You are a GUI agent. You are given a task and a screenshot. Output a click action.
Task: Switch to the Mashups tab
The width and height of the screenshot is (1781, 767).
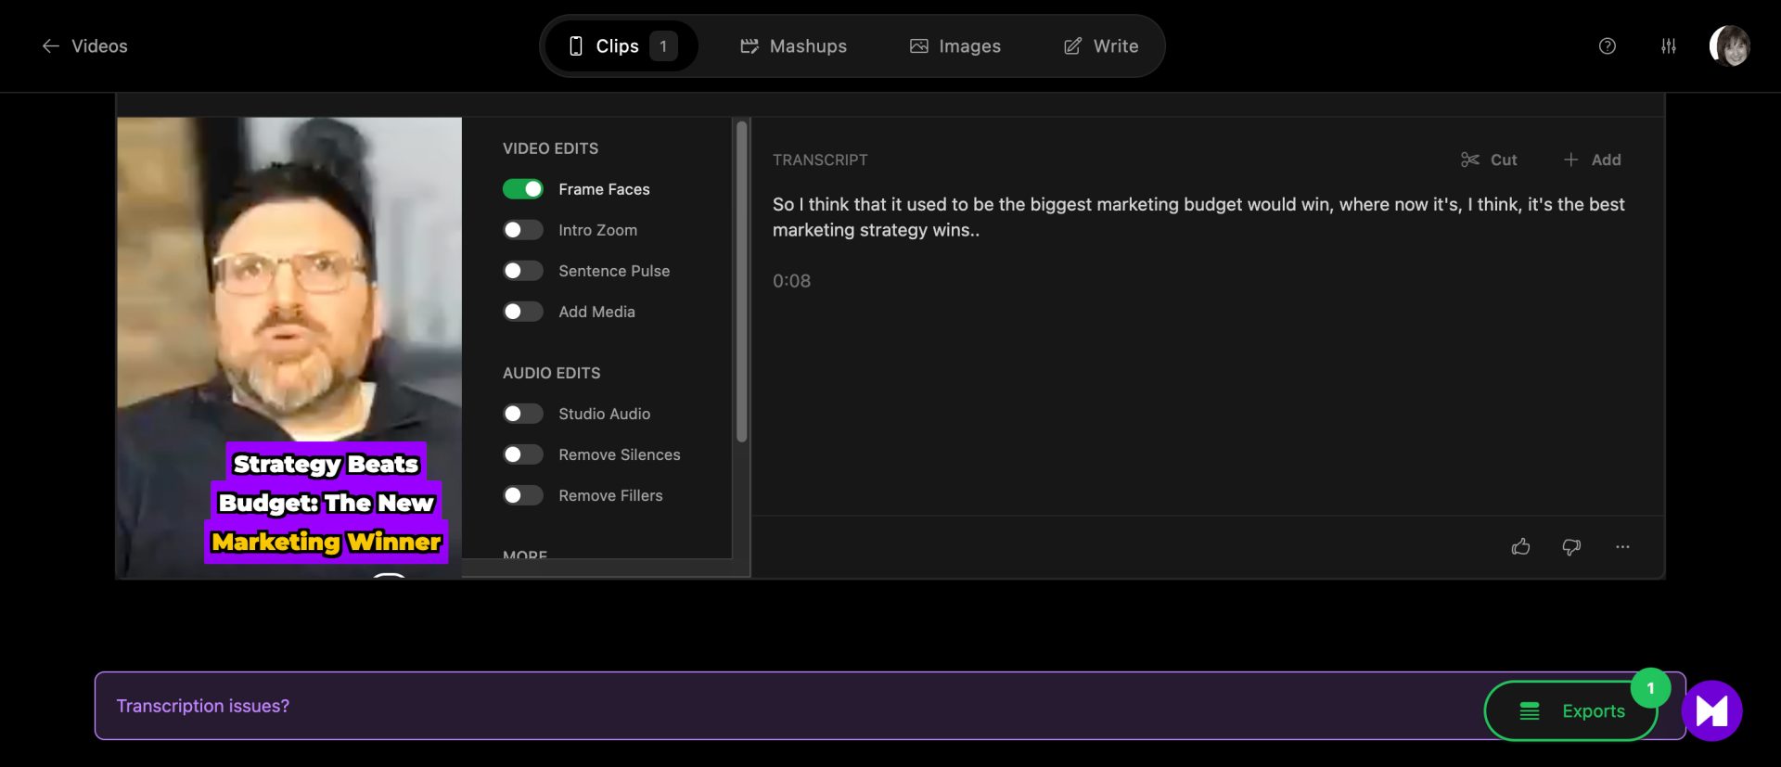point(793,46)
